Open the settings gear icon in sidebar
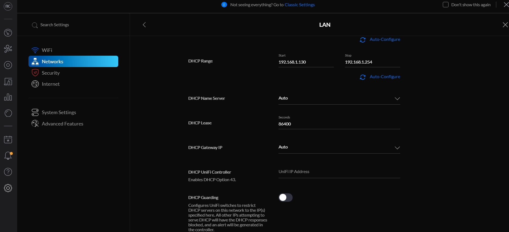This screenshot has width=509, height=232. [x=8, y=188]
